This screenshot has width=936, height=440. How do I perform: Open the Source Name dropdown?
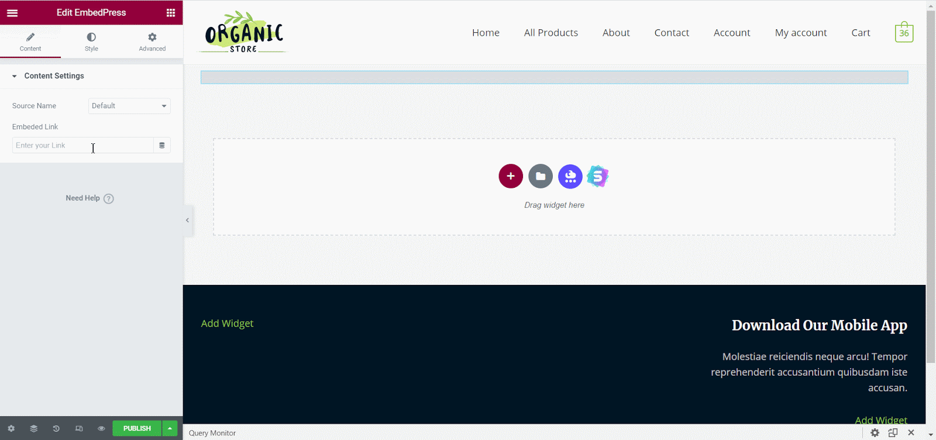pos(129,106)
